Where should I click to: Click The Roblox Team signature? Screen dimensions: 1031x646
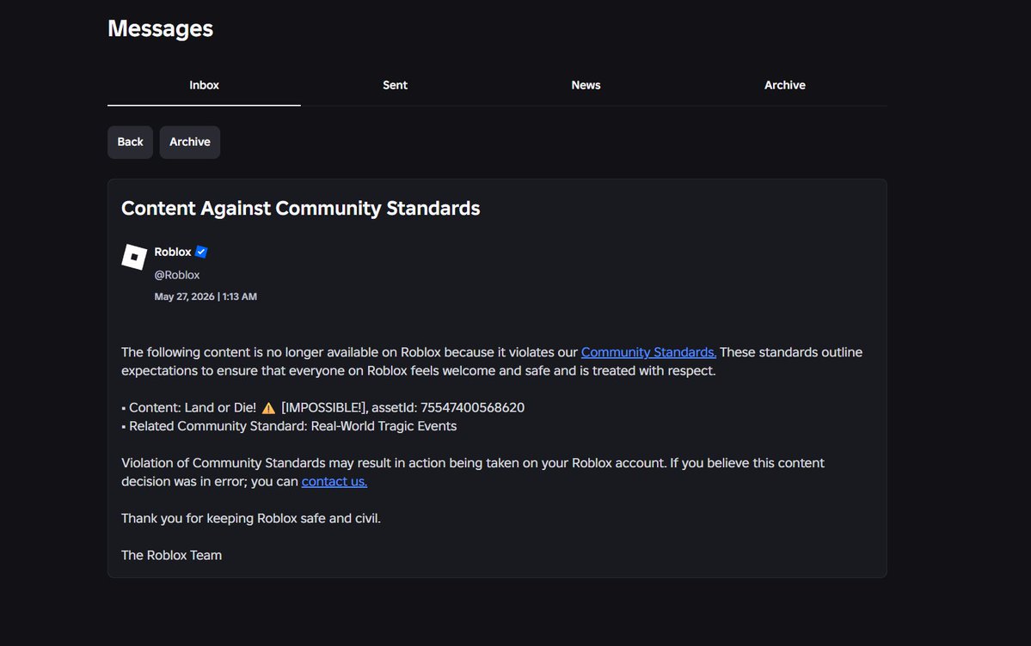[x=172, y=555]
